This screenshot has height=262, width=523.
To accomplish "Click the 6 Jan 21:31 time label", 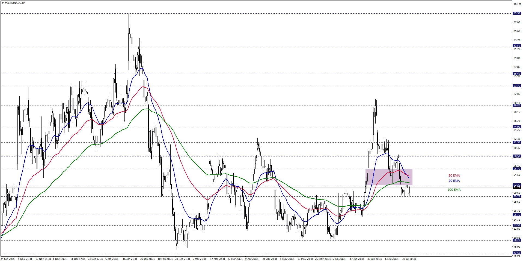I will (112, 259).
